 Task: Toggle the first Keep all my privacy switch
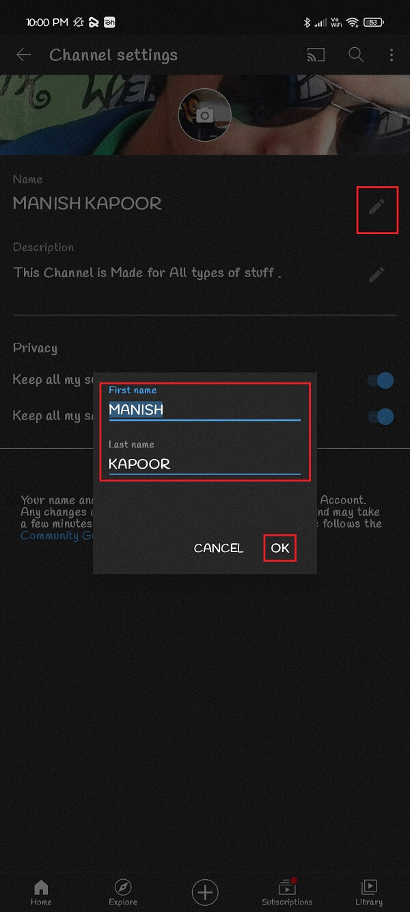click(381, 380)
